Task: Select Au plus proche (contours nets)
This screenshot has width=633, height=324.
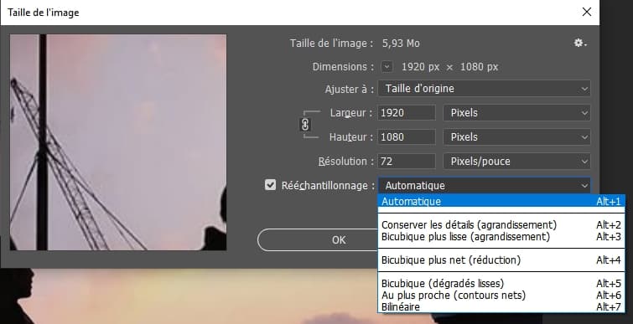Action: coord(501,295)
